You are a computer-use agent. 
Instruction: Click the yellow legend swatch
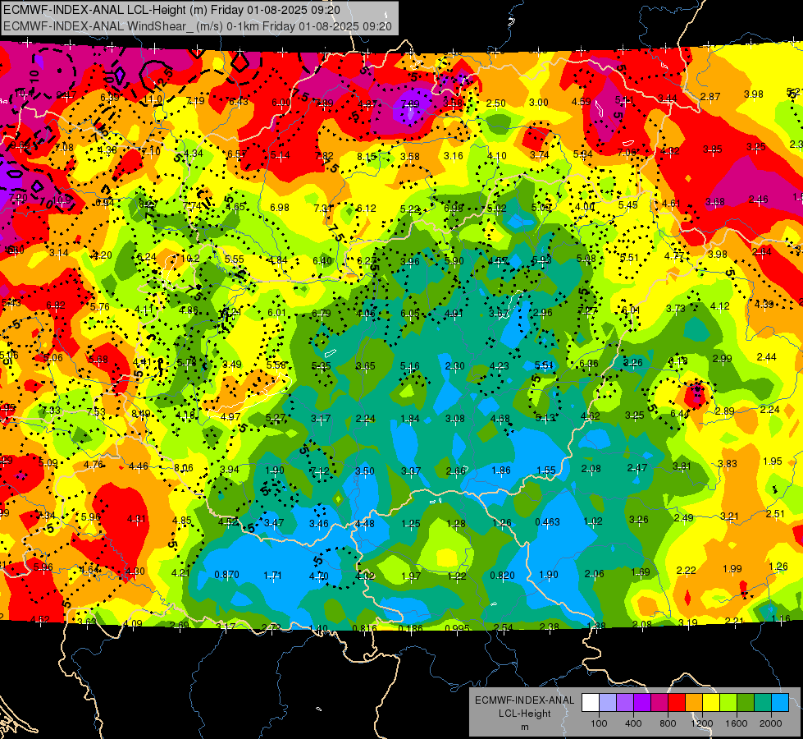click(x=711, y=703)
